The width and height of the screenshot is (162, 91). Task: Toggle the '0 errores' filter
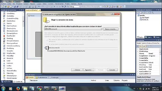point(30,78)
